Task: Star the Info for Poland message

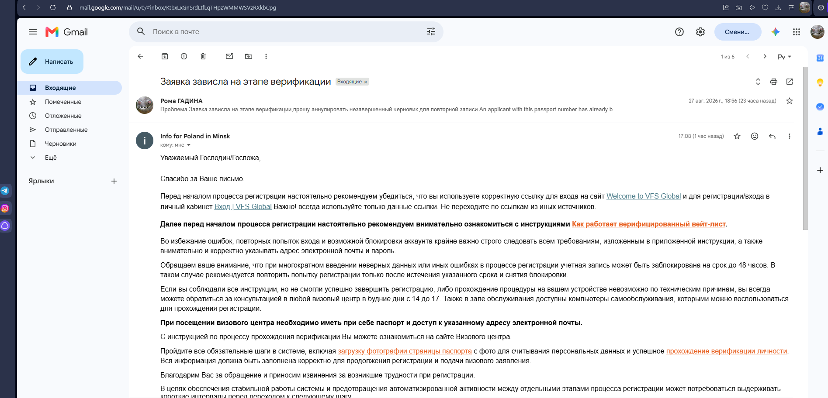Action: (x=737, y=136)
